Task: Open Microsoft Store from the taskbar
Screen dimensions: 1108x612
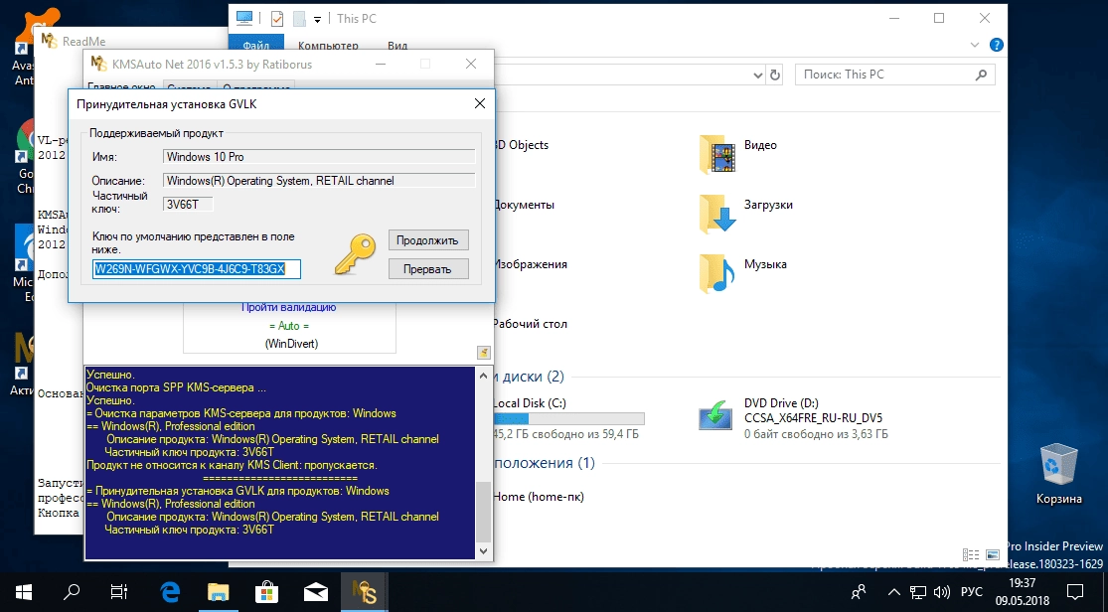Action: pos(266,592)
